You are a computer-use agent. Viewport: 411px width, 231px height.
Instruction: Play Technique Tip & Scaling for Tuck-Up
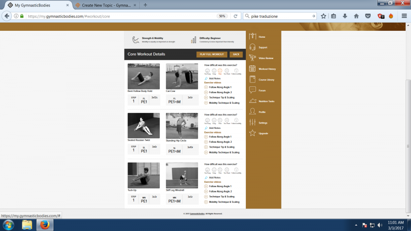point(206,197)
